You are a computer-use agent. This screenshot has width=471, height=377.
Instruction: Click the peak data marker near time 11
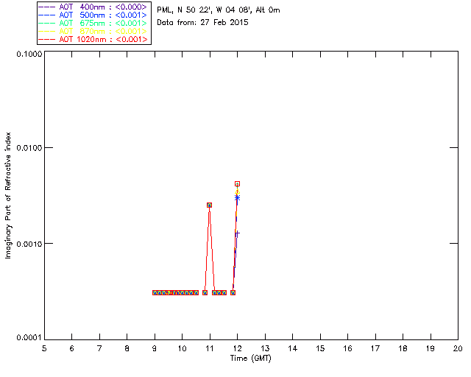point(209,205)
